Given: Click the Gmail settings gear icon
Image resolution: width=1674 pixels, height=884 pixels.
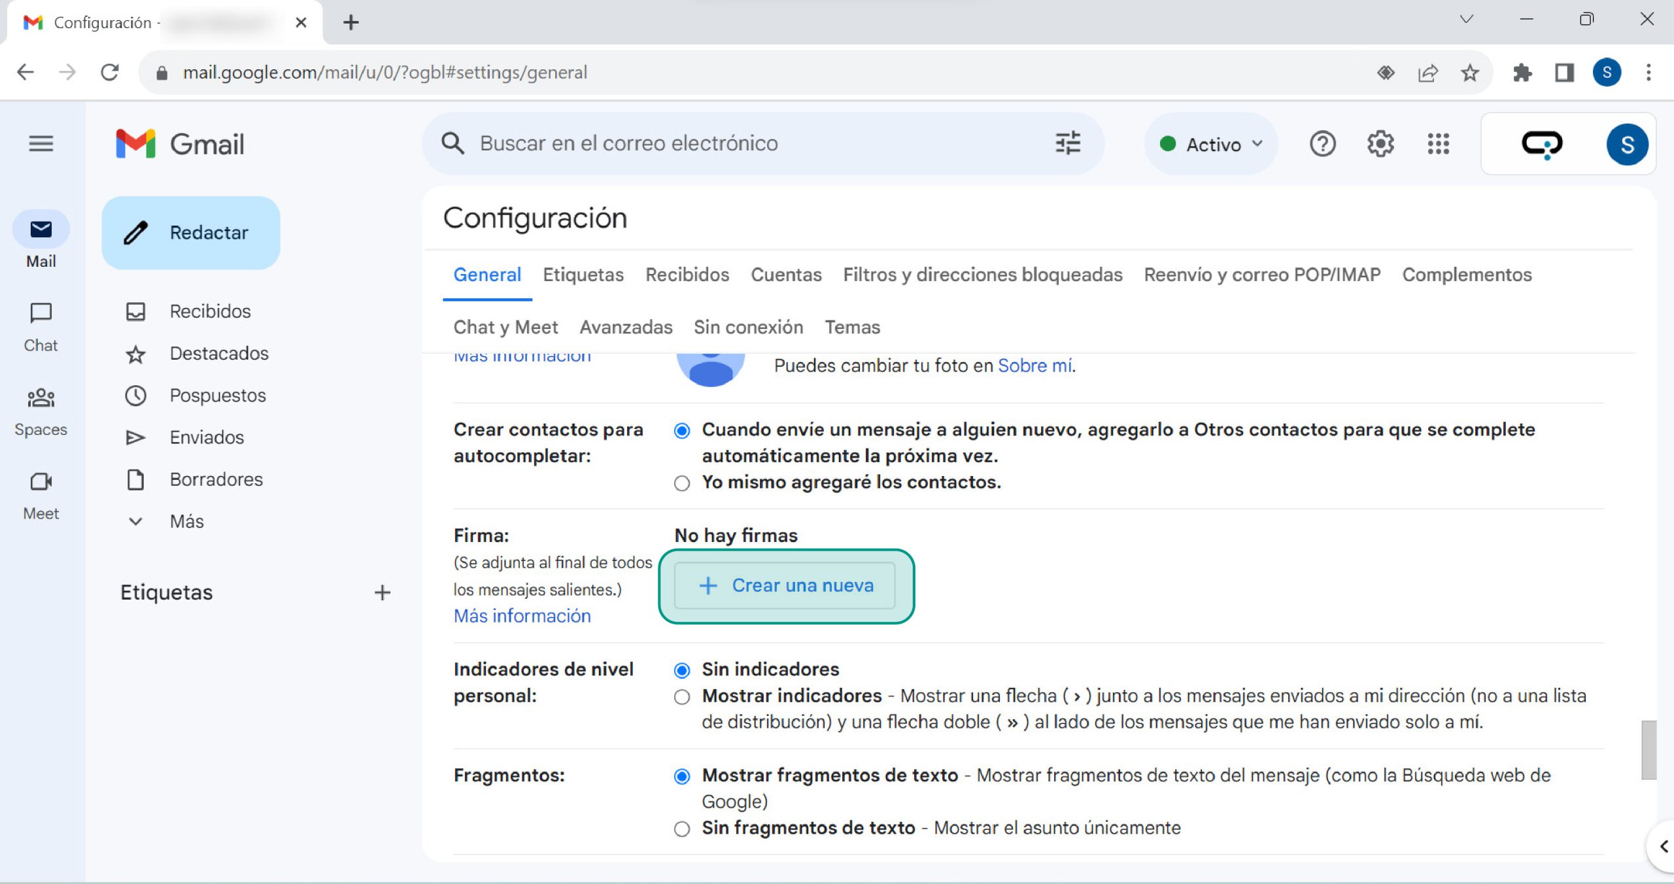Looking at the screenshot, I should tap(1380, 144).
